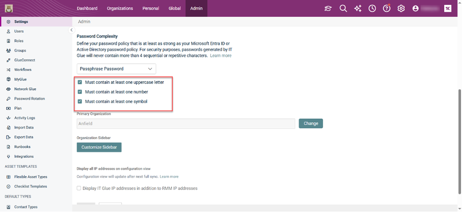
Task: Click the graduation cap learning icon
Action: 328,8
